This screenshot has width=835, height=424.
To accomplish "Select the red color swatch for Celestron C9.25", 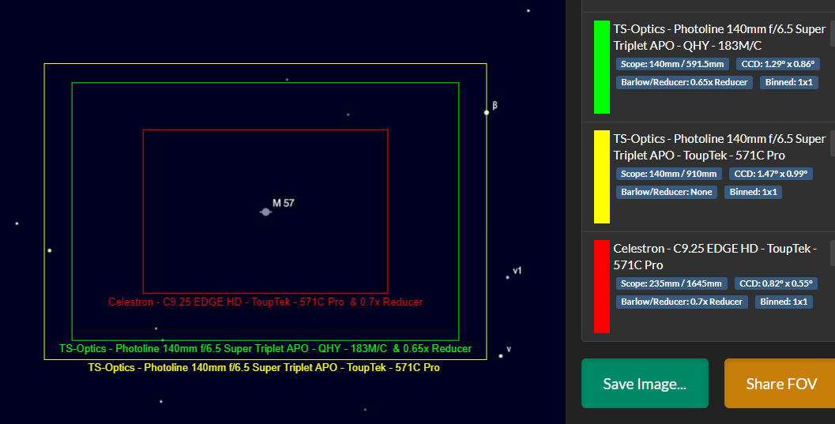I will [602, 286].
